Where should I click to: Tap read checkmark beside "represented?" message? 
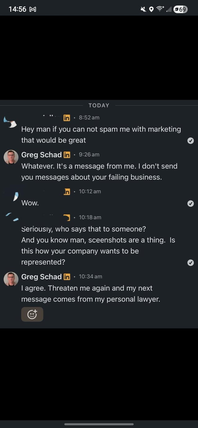coord(191,262)
